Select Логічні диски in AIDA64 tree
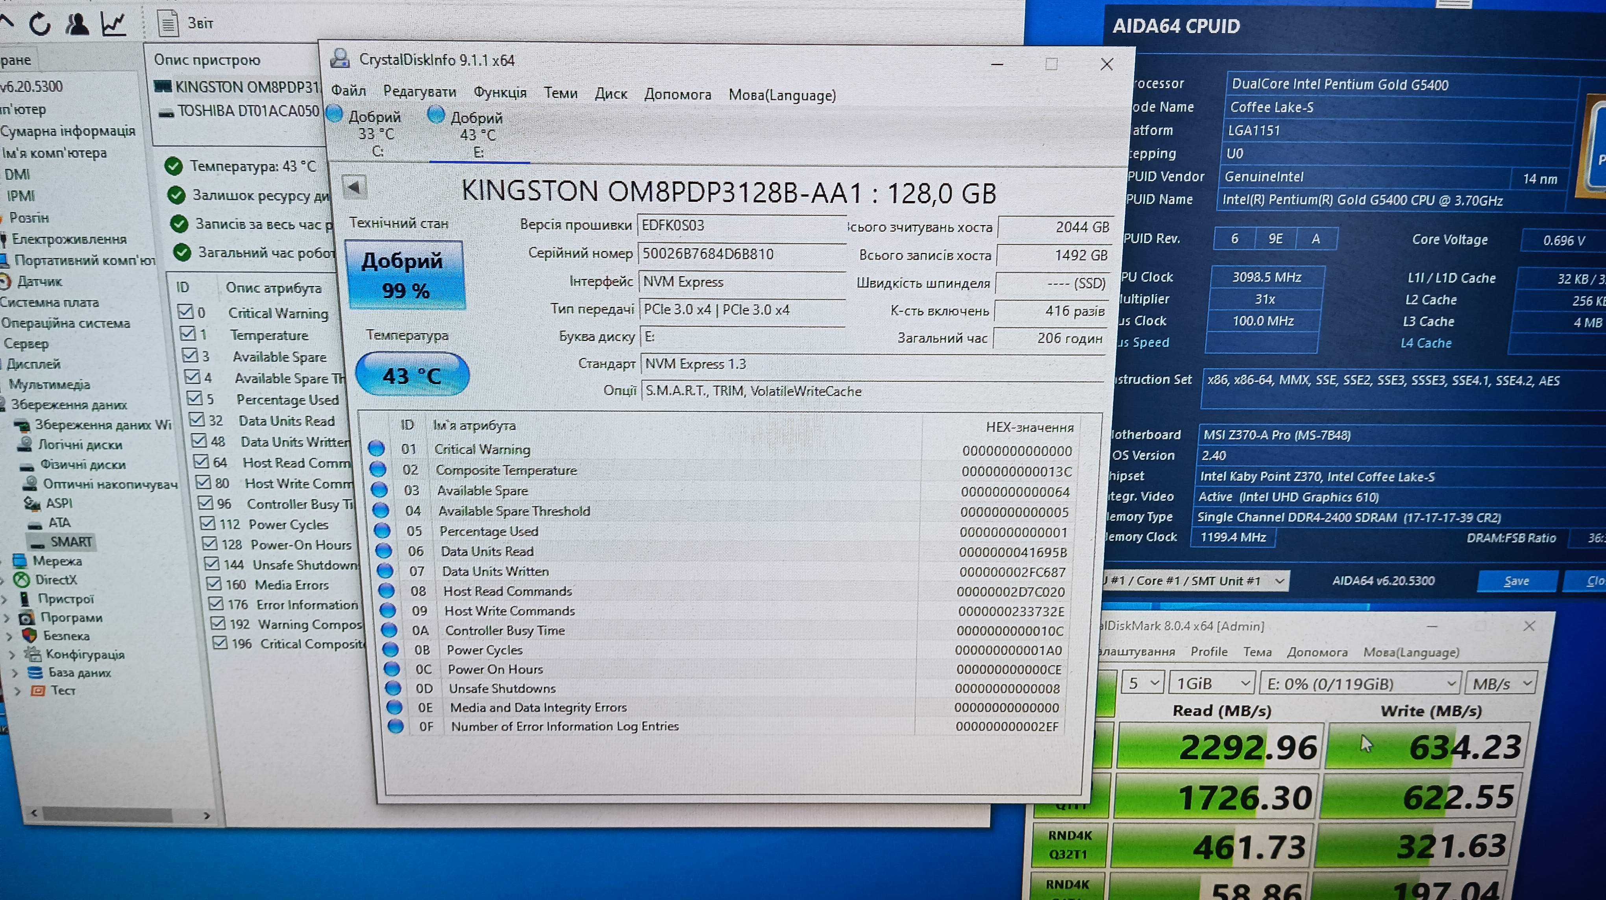This screenshot has height=900, width=1606. point(70,445)
